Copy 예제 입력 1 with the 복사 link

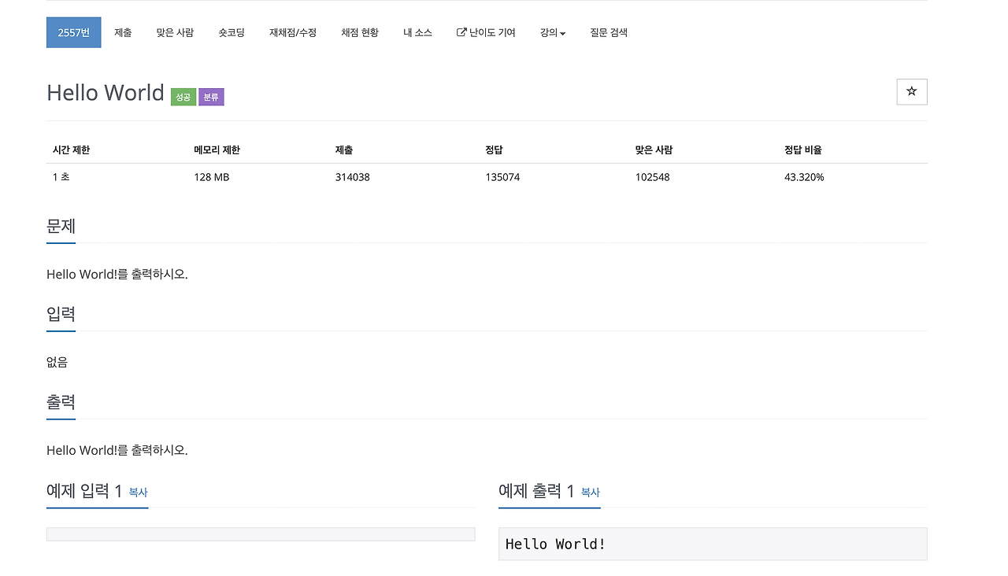click(139, 492)
